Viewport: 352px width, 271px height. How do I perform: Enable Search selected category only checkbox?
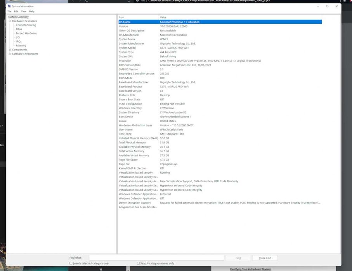point(71,263)
